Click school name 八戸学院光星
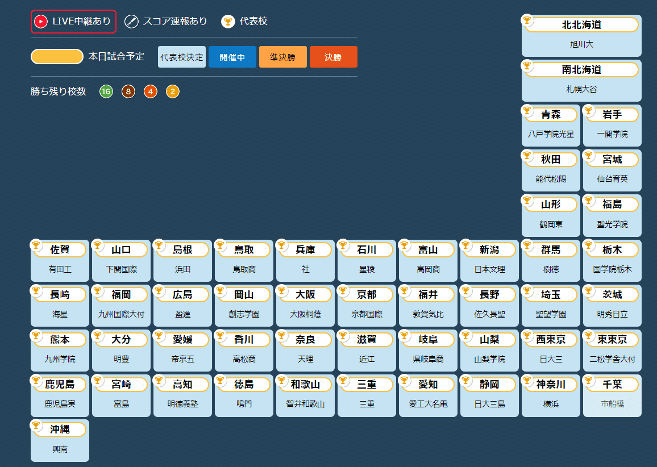The image size is (657, 467). click(x=551, y=134)
